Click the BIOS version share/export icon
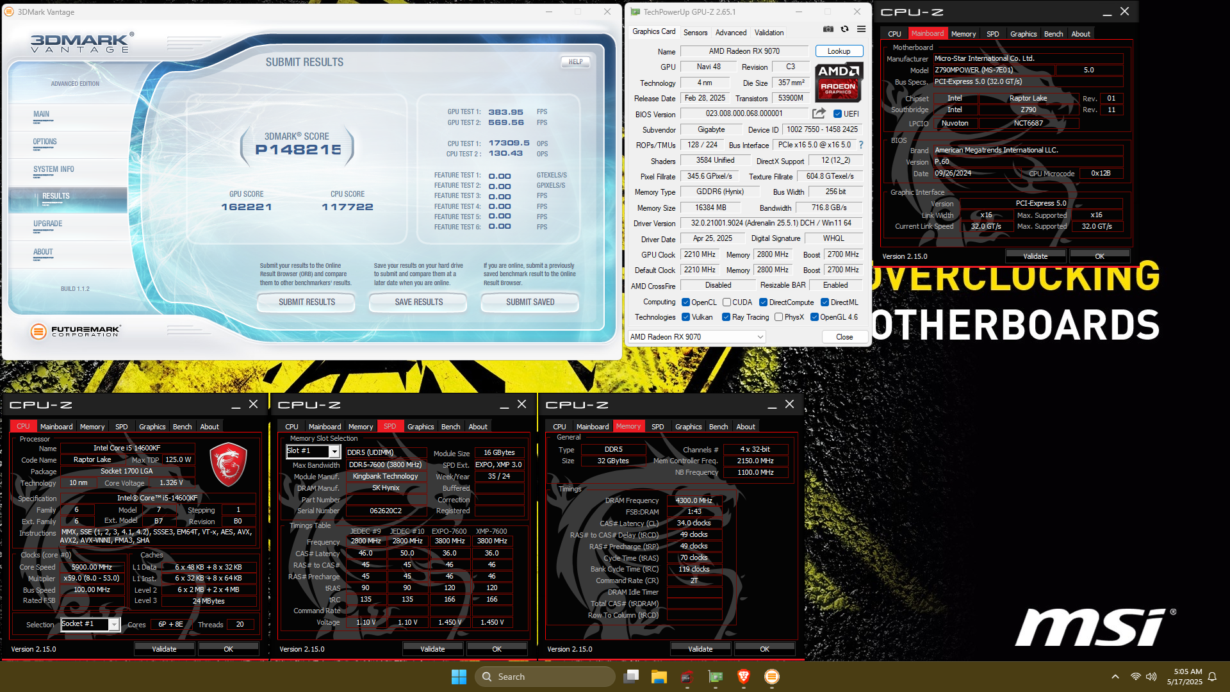The height and width of the screenshot is (692, 1230). pyautogui.click(x=819, y=113)
